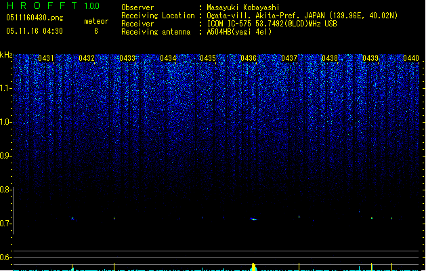
Task: Click the 1.1 frequency axis label
Action: [x=6, y=88]
